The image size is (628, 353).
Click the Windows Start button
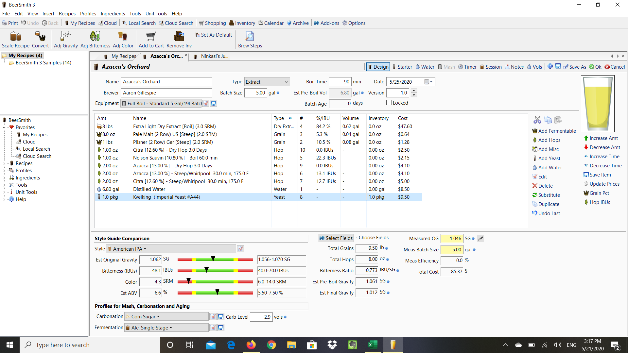pyautogui.click(x=9, y=345)
